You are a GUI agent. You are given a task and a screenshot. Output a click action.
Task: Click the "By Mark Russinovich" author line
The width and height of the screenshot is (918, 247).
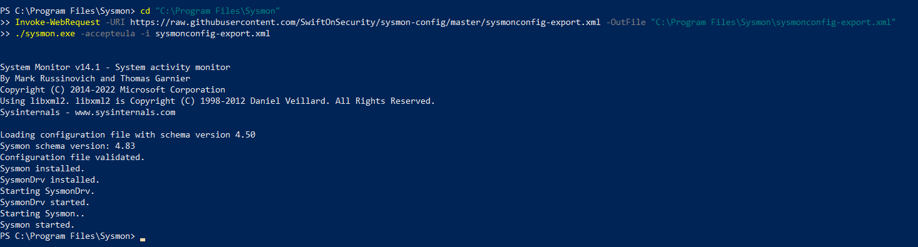(x=95, y=79)
